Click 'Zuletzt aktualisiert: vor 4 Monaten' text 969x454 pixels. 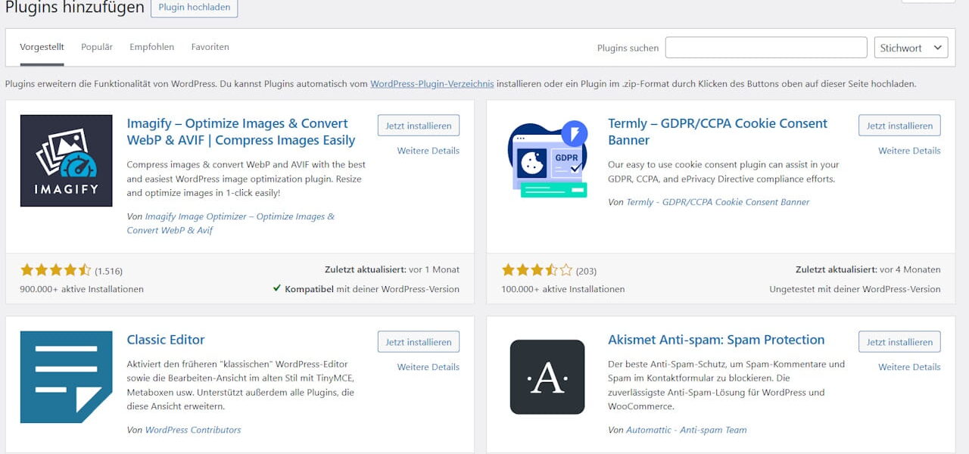(x=868, y=269)
